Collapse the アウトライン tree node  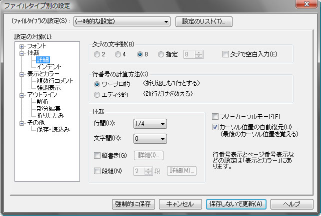point(21,95)
